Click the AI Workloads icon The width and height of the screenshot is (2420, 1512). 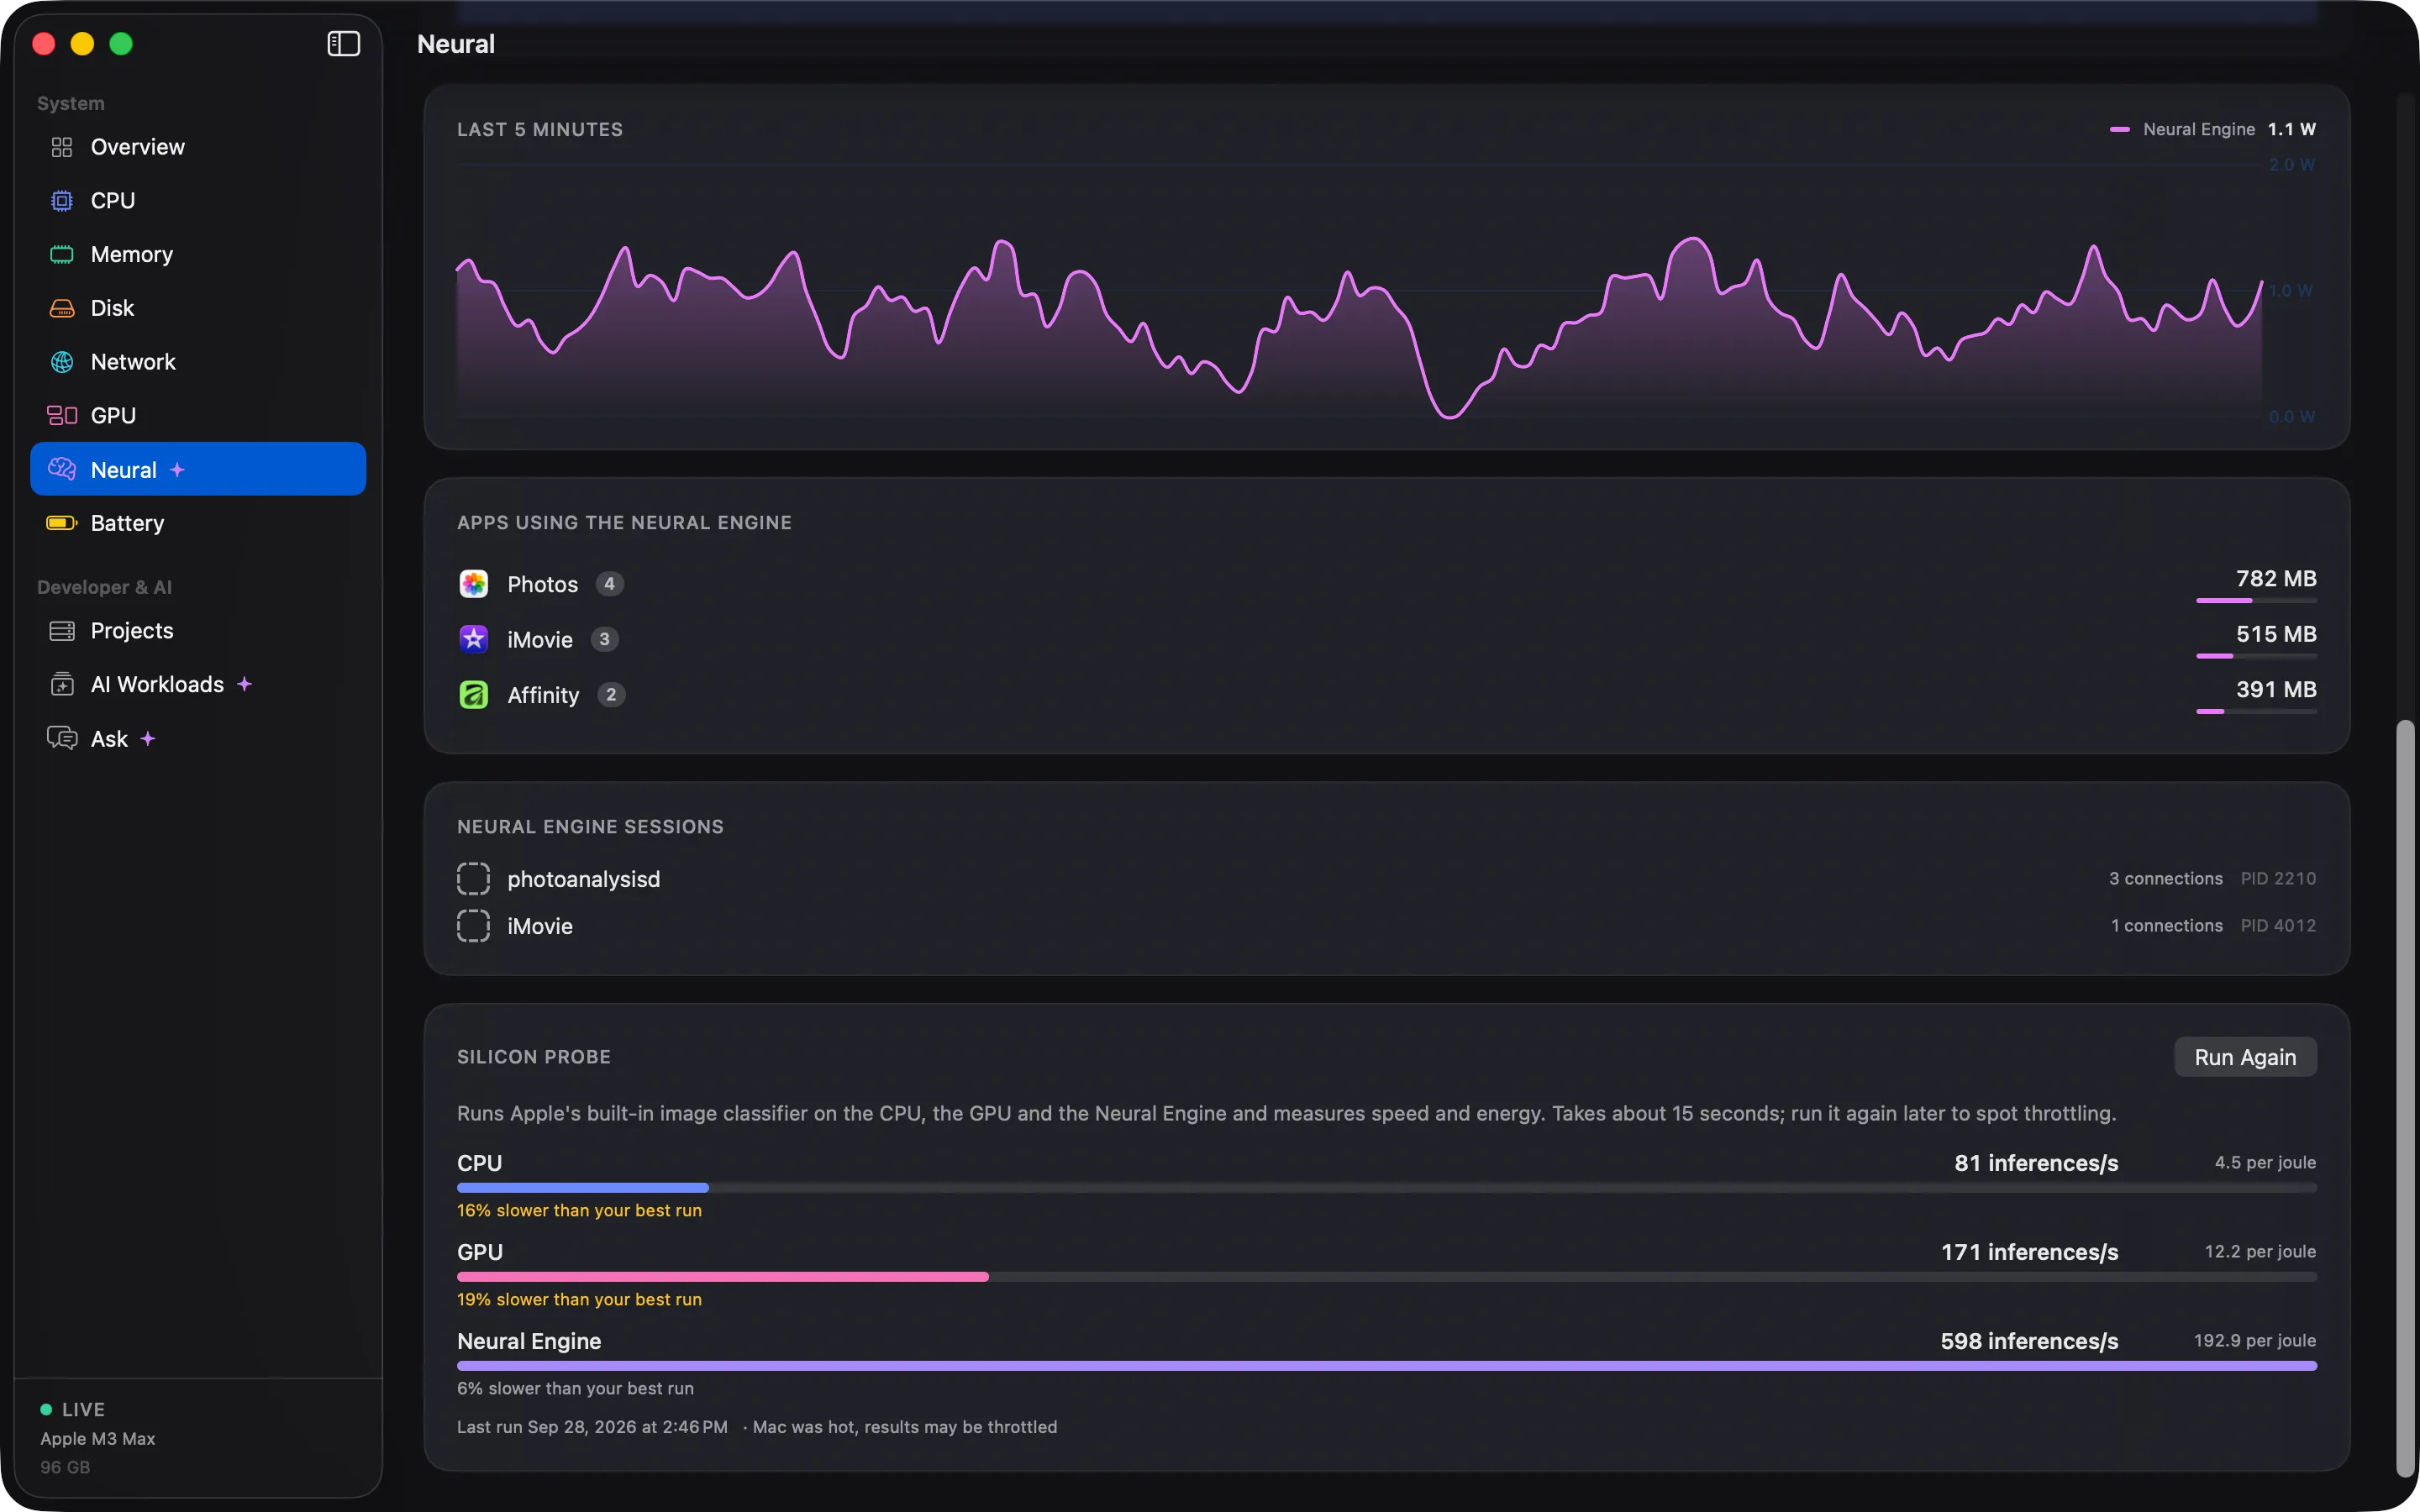click(x=62, y=684)
